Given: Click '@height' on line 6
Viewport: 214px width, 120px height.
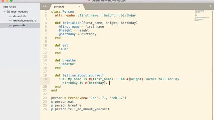Looking at the screenshot, I should pos(65,30).
